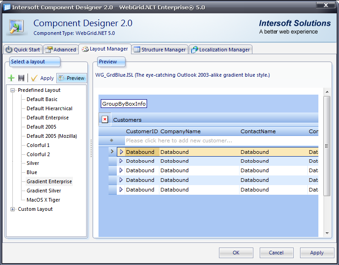Select the Default Basic layout
The height and width of the screenshot is (265, 339).
[x=42, y=99]
